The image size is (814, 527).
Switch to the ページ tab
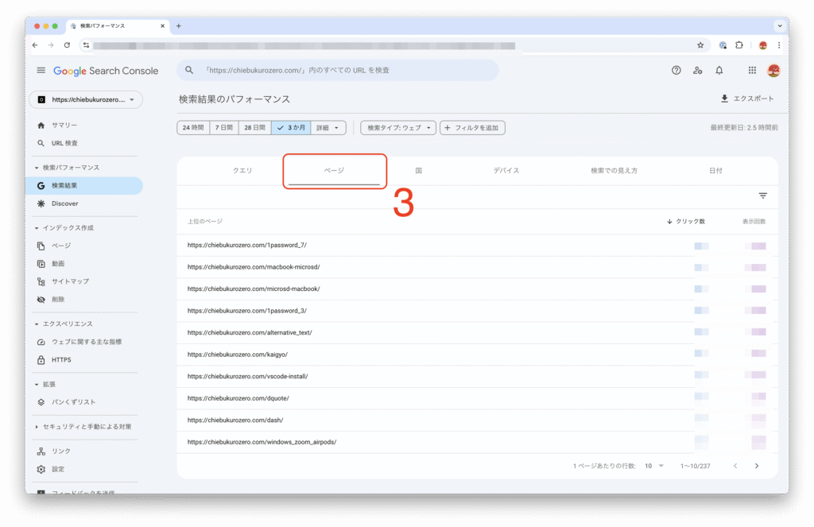(x=335, y=170)
